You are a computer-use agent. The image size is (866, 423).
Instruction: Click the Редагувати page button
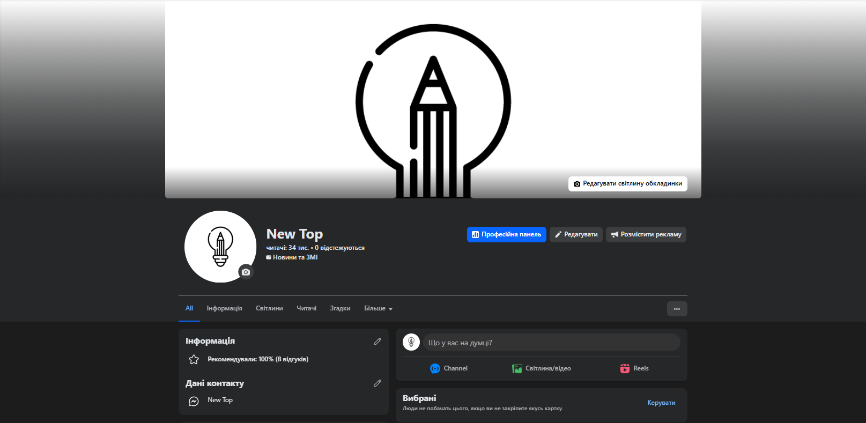click(x=576, y=235)
